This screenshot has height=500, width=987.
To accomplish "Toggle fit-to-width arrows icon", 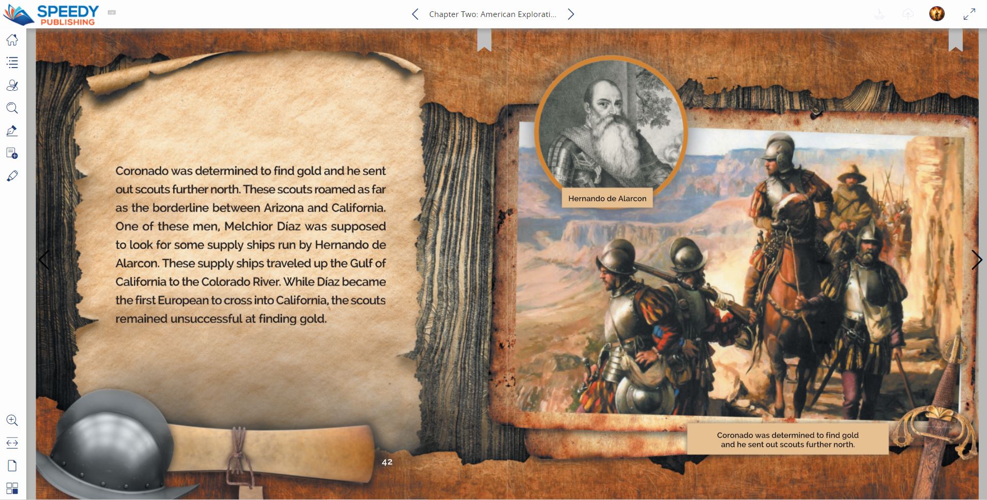I will point(12,443).
